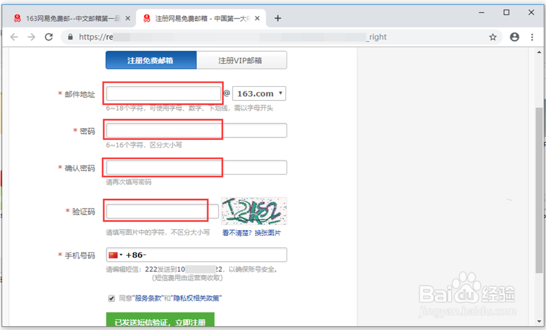Select 注册免费邮箱 tab
The height and width of the screenshot is (330, 546).
(x=151, y=60)
